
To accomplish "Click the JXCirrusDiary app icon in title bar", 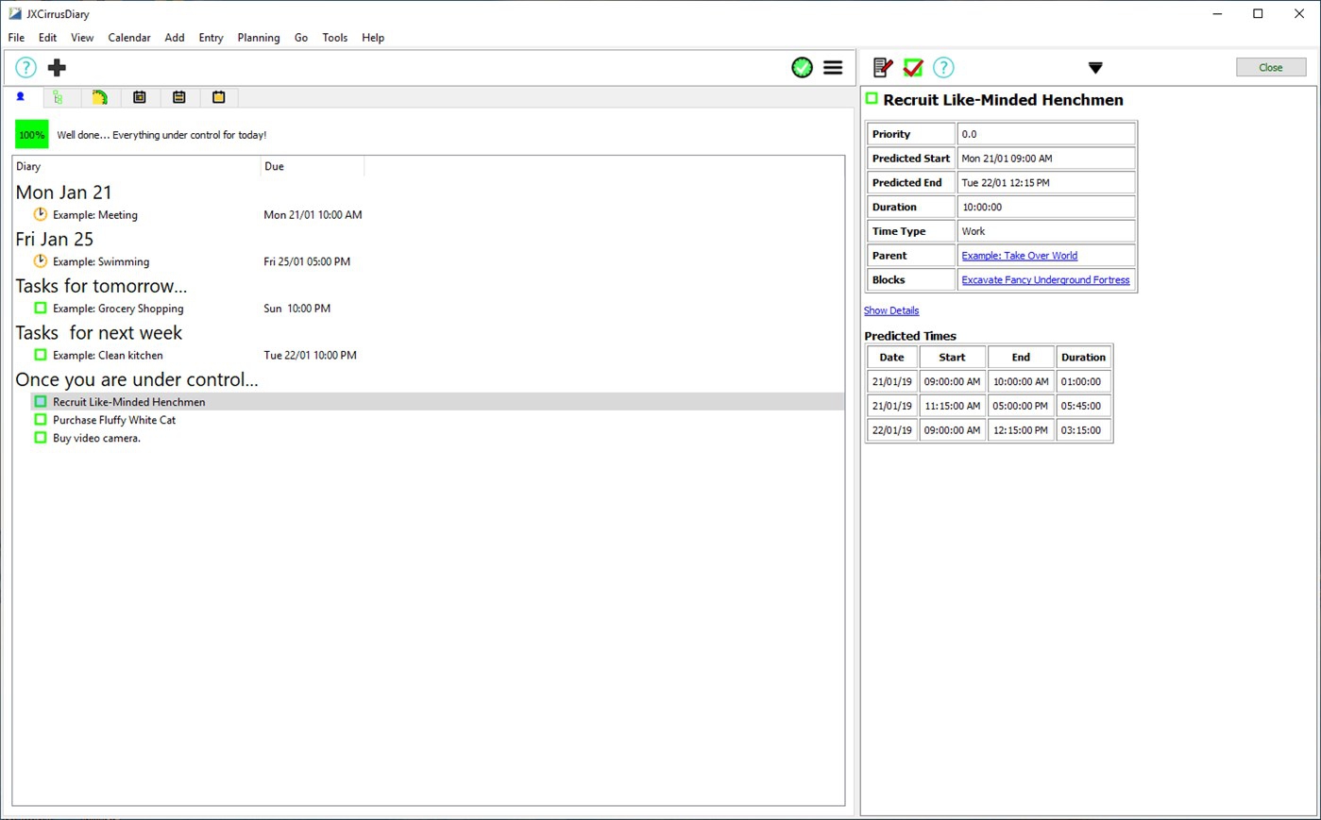I will [15, 14].
